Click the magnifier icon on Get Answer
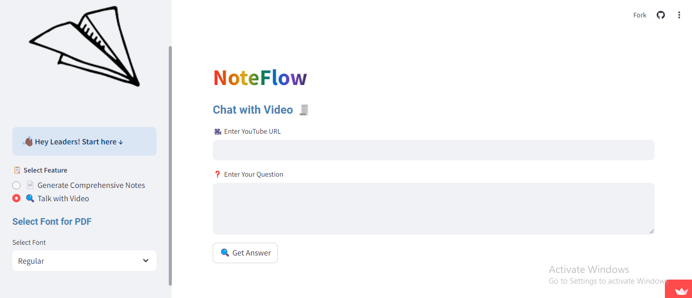692x298 pixels. point(225,252)
